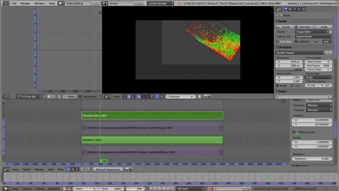This screenshot has width=339, height=191.
Task: Open the sequencer Add menu
Action: pos(51,170)
